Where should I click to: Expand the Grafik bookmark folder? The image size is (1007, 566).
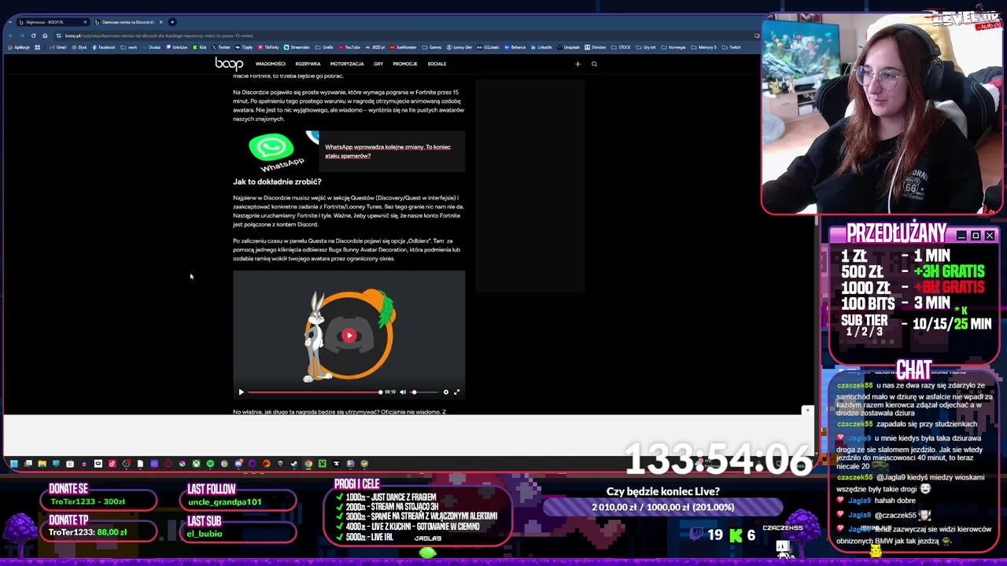pyautogui.click(x=324, y=47)
